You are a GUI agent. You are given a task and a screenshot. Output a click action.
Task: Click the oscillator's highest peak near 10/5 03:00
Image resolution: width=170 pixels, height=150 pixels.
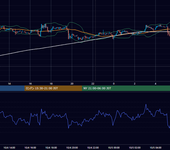coord(146,104)
